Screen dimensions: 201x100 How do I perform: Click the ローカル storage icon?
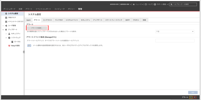pos(12,42)
